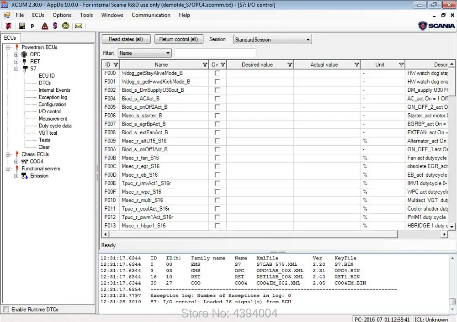Click the yellow circular gauge icon
The width and height of the screenshot is (457, 322).
pyautogui.click(x=66, y=26)
